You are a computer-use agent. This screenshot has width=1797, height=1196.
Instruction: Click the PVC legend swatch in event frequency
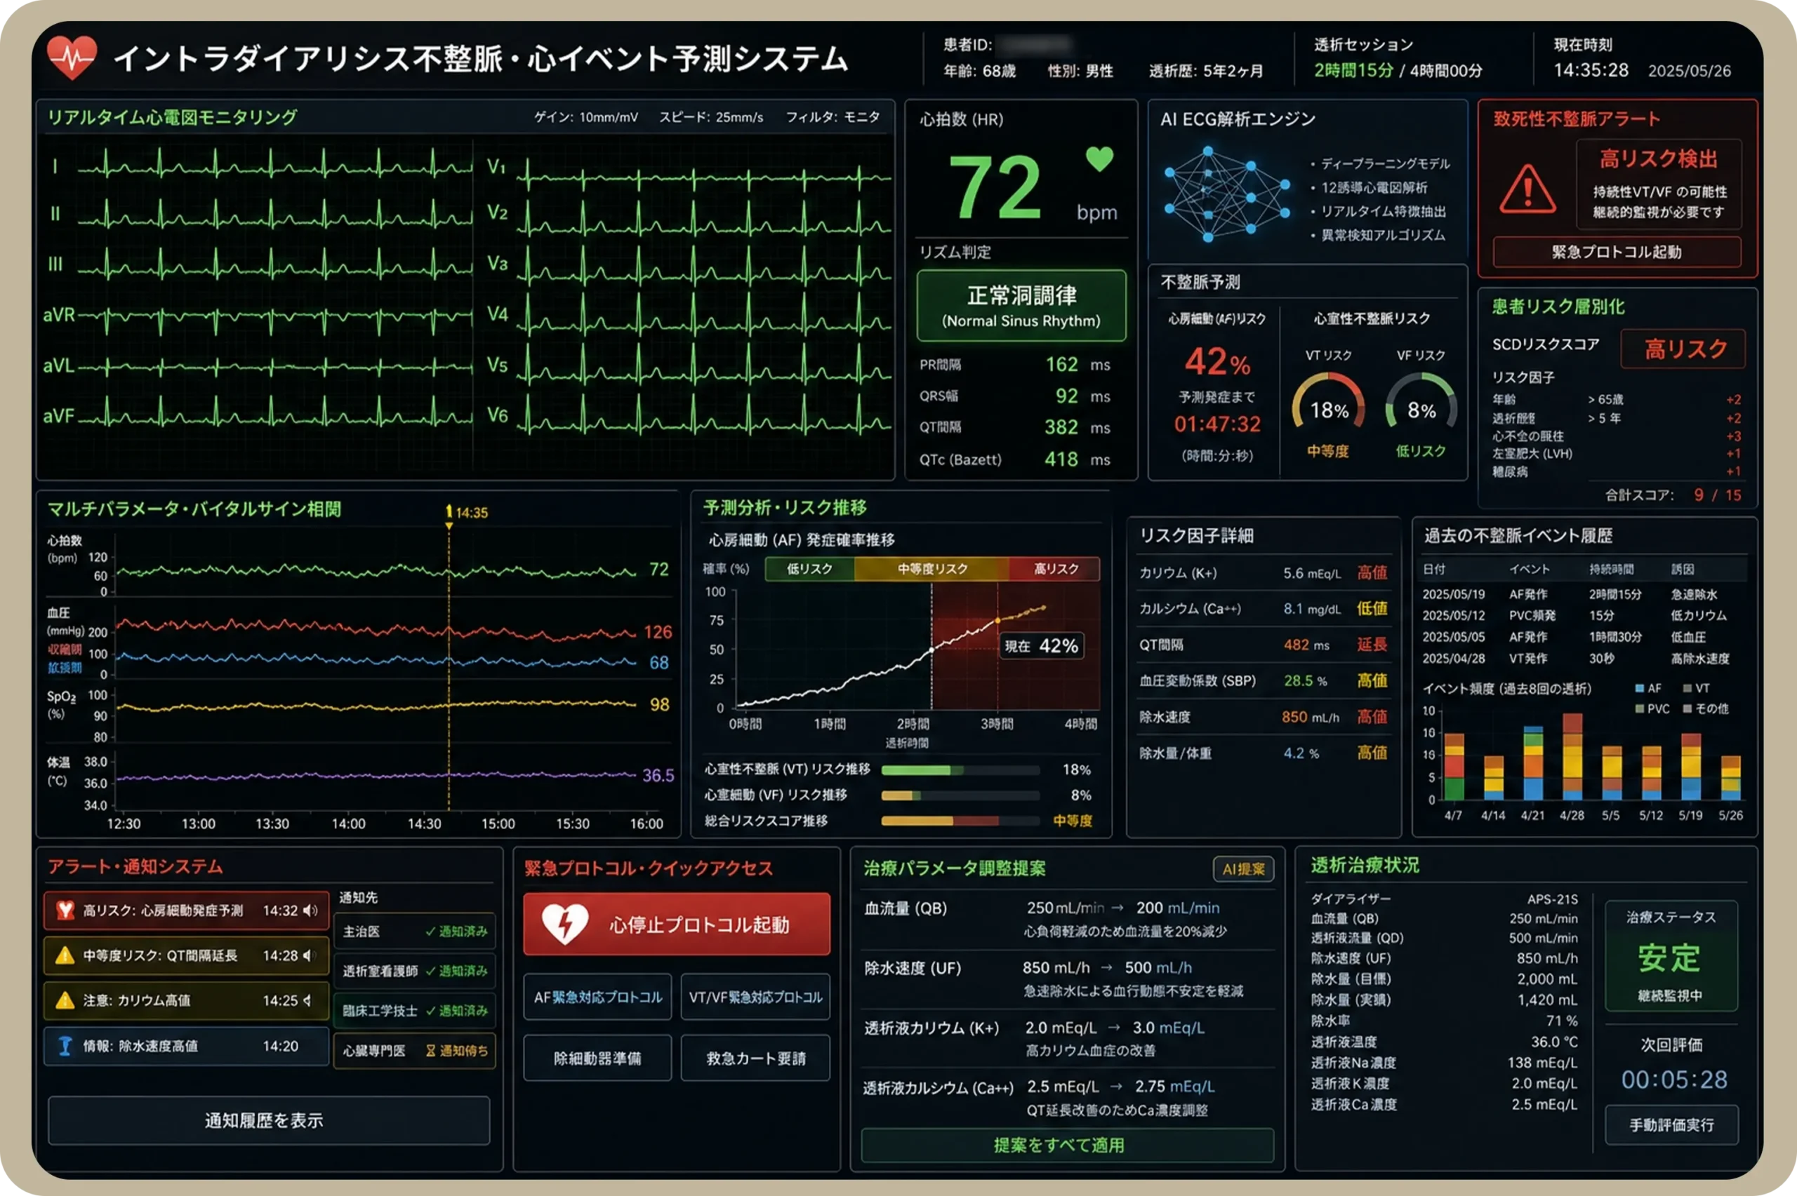tap(1639, 709)
